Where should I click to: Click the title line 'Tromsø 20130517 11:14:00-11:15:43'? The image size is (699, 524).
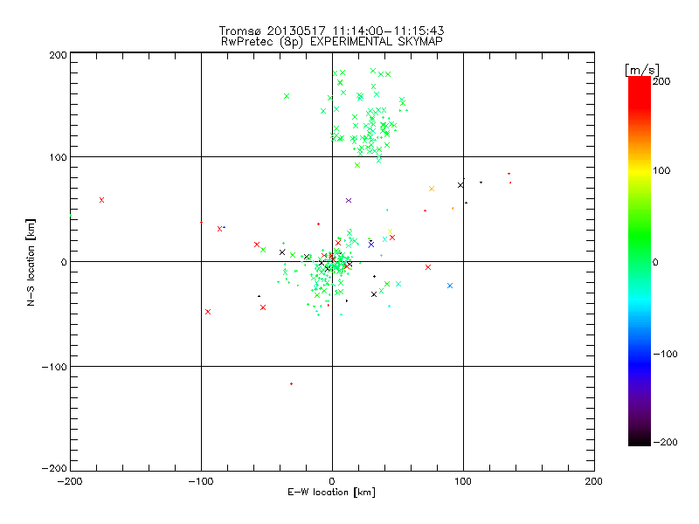coord(331,31)
